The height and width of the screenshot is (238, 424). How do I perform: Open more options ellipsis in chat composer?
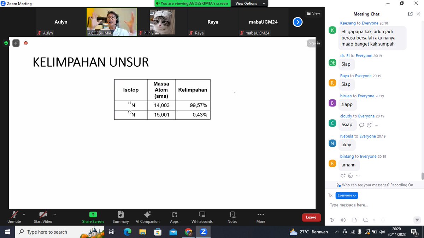click(383, 220)
